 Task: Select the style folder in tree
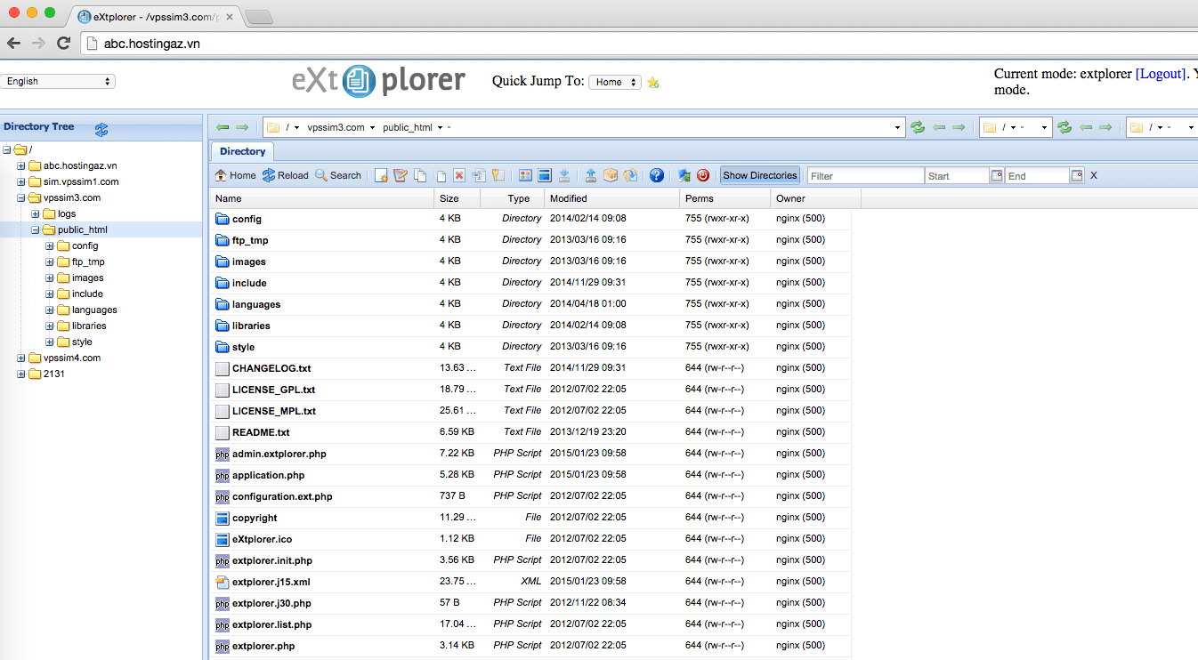82,342
